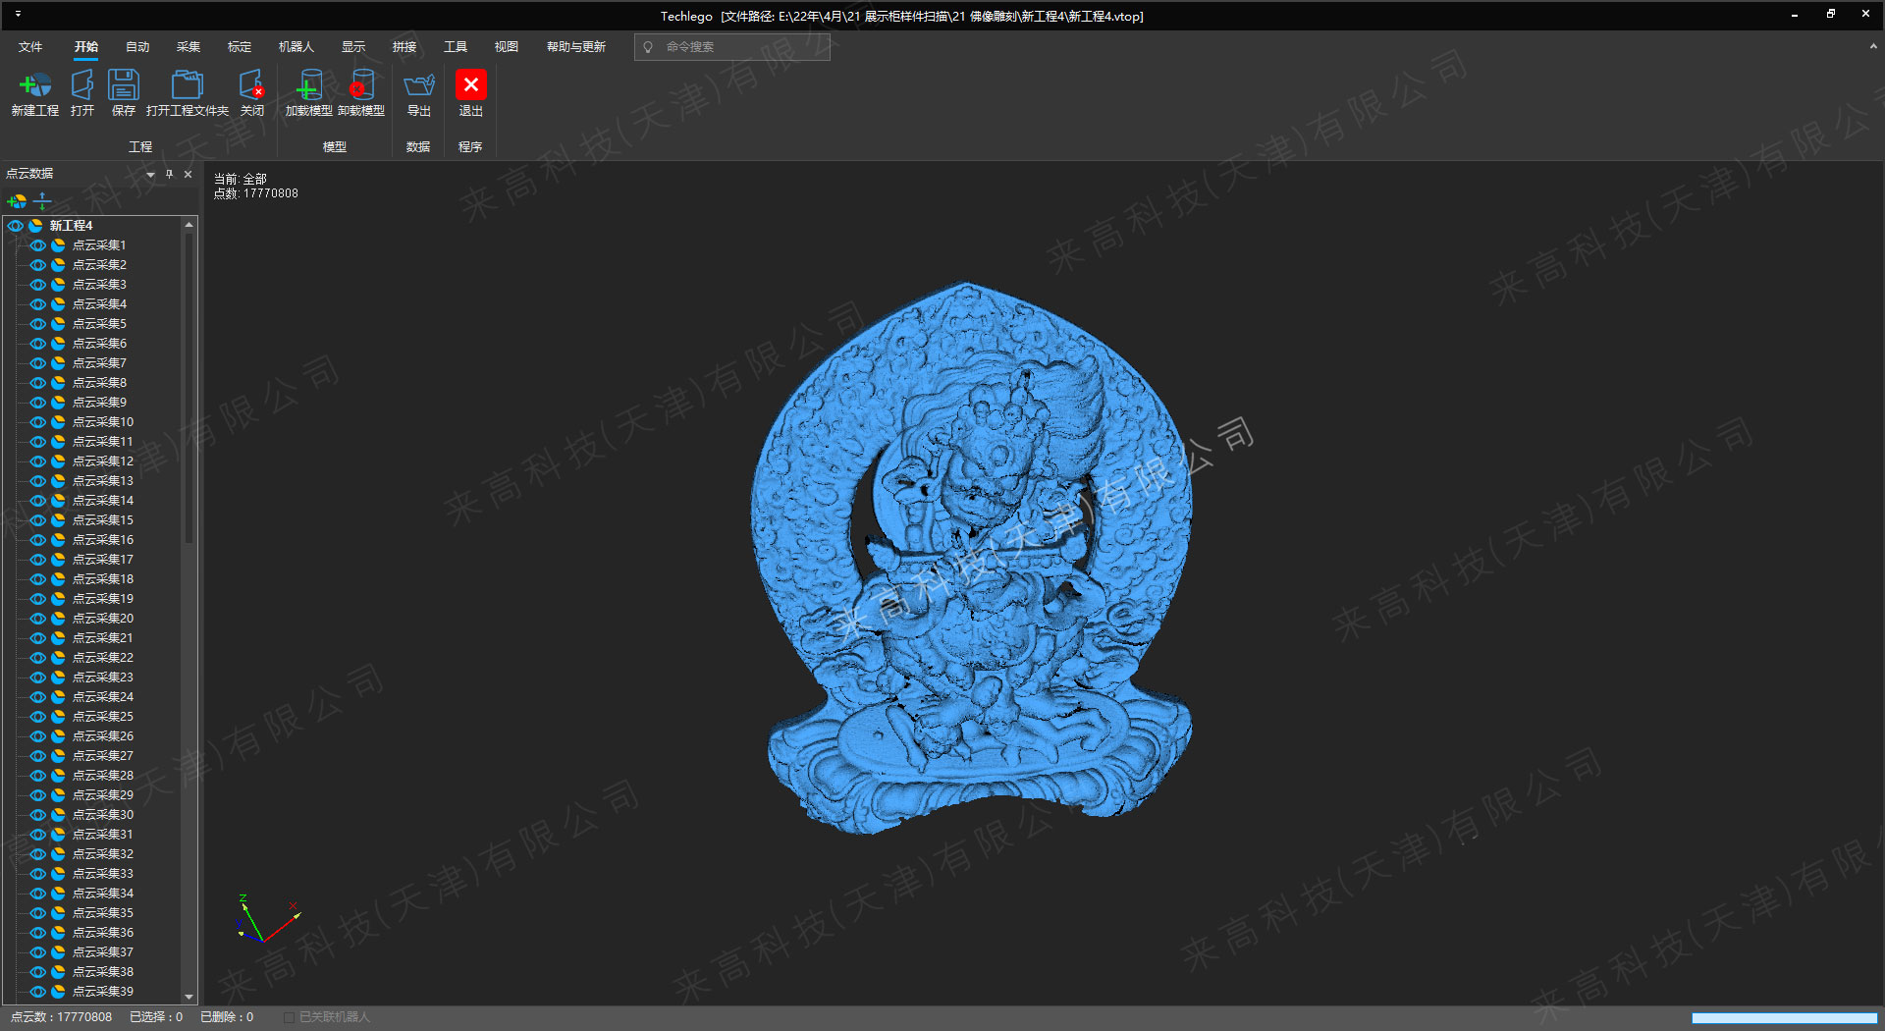Click the 卸载模型 (Unload Model) icon
Viewport: 1885px width, 1031px height.
tap(360, 86)
